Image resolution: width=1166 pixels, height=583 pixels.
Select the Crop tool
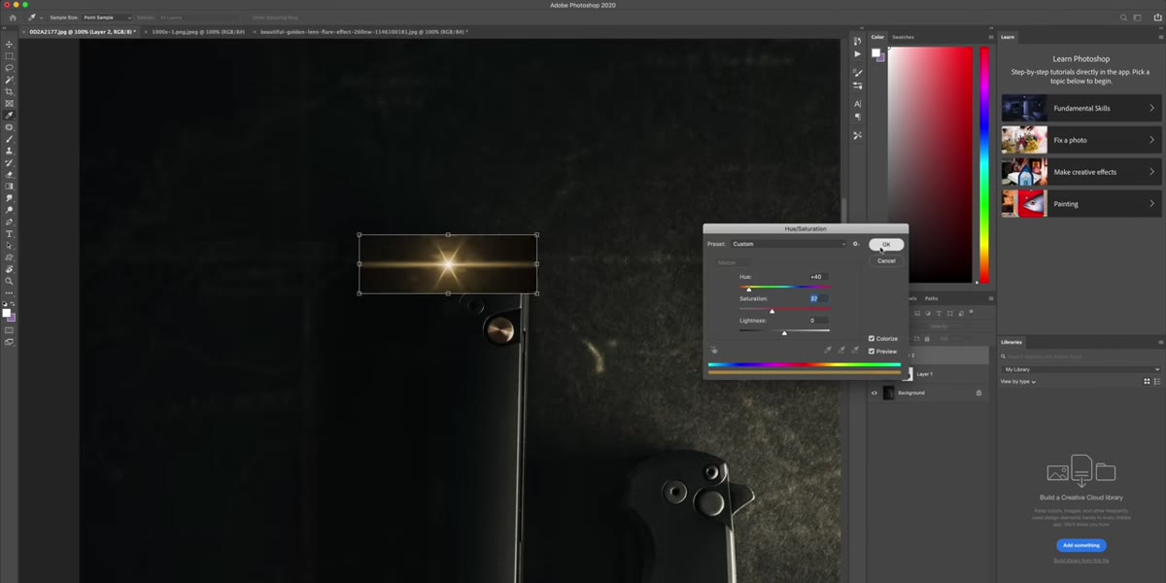(x=10, y=91)
